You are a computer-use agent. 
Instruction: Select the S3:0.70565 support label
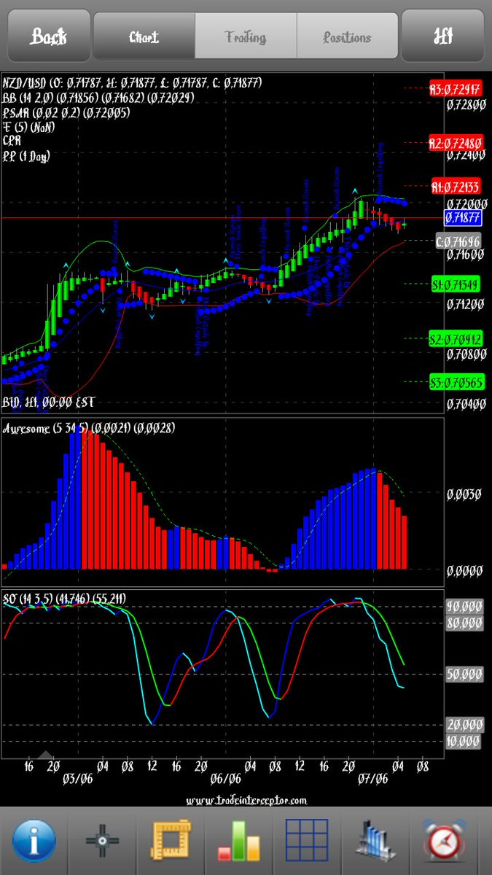tap(455, 381)
